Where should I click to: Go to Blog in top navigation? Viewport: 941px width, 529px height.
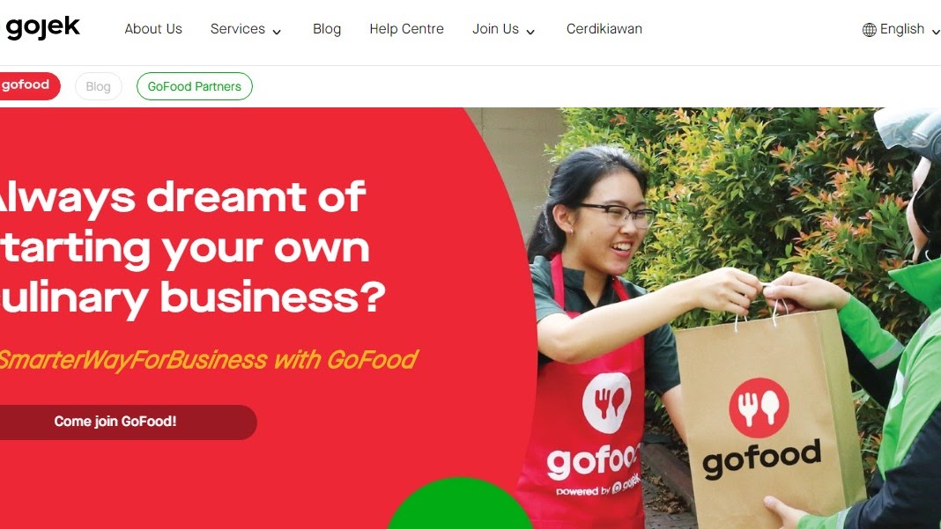coord(327,29)
